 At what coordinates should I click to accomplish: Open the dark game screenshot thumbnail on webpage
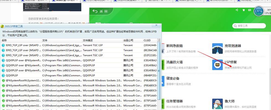point(52,7)
